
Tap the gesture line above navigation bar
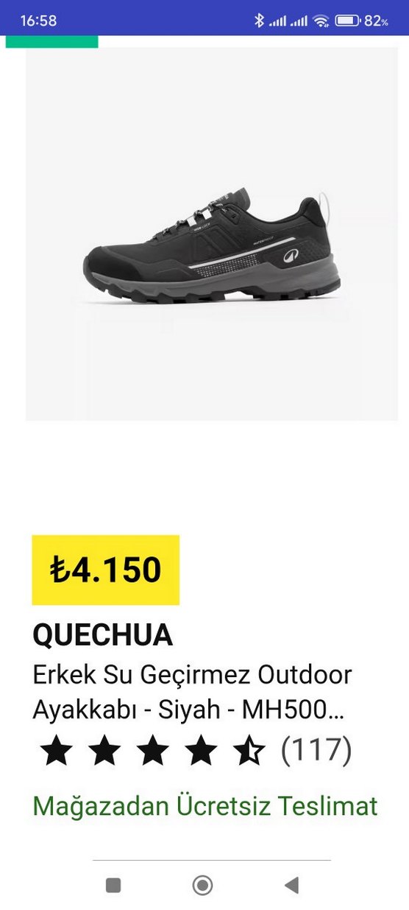(x=212, y=860)
